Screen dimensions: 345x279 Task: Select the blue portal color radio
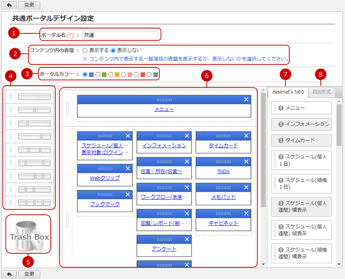85,74
